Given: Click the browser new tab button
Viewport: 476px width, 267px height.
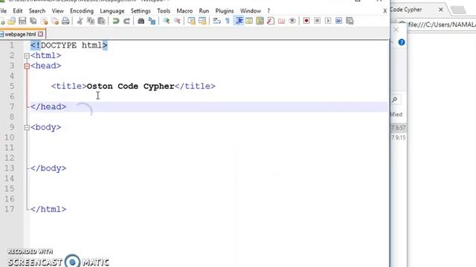Looking at the screenshot, I should (458, 10).
